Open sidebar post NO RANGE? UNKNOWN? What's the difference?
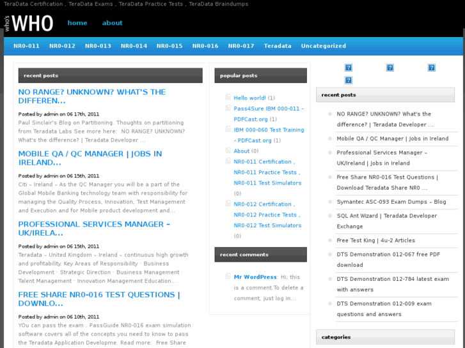This screenshot has height=348, width=465. pos(385,119)
